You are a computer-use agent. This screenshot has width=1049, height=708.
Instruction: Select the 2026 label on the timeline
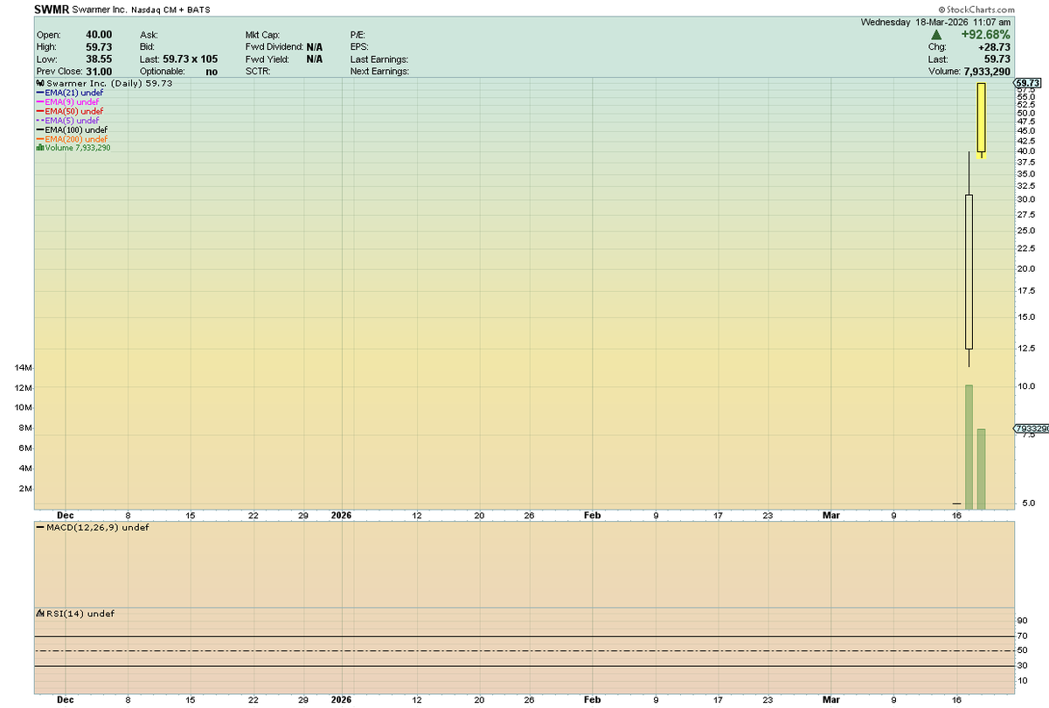coord(340,516)
